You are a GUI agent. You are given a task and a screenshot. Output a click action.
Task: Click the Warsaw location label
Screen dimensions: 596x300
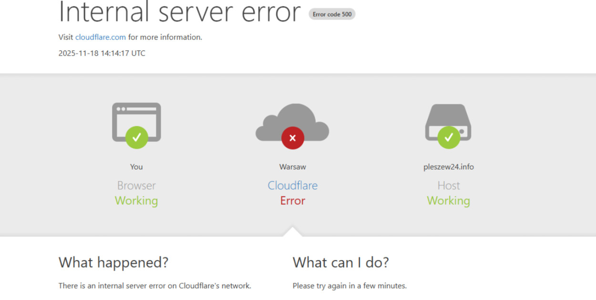[x=292, y=167]
